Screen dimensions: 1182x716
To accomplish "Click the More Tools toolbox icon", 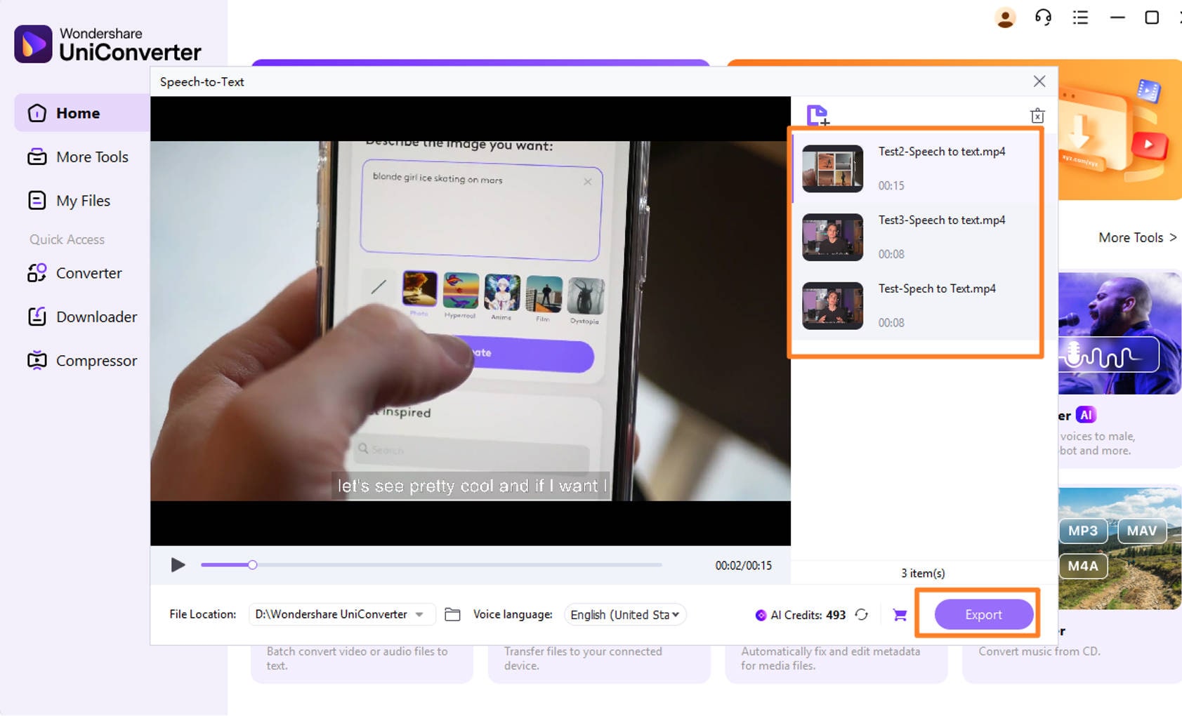I will pos(37,157).
